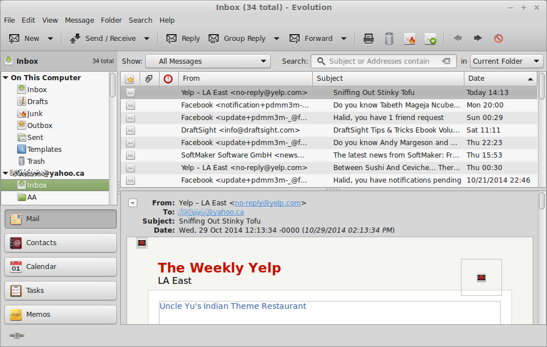This screenshot has height=347, width=547.
Task: Open the Message menu
Action: coord(80,20)
